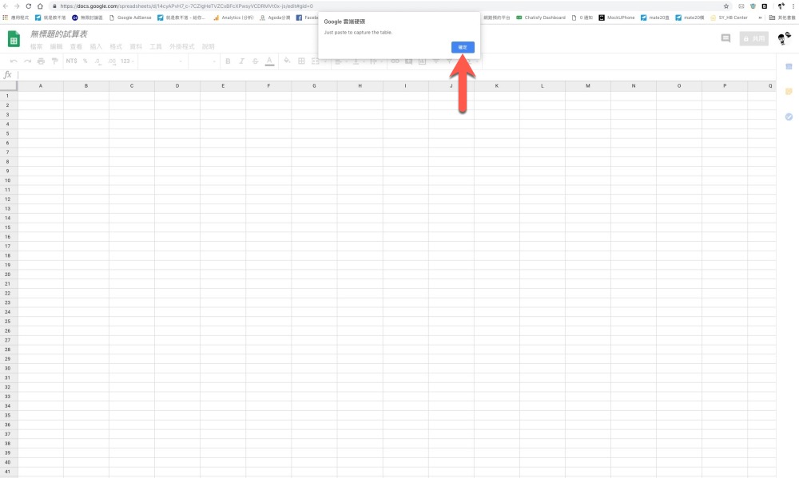Rename the 無標題的試算表 title

click(x=58, y=34)
